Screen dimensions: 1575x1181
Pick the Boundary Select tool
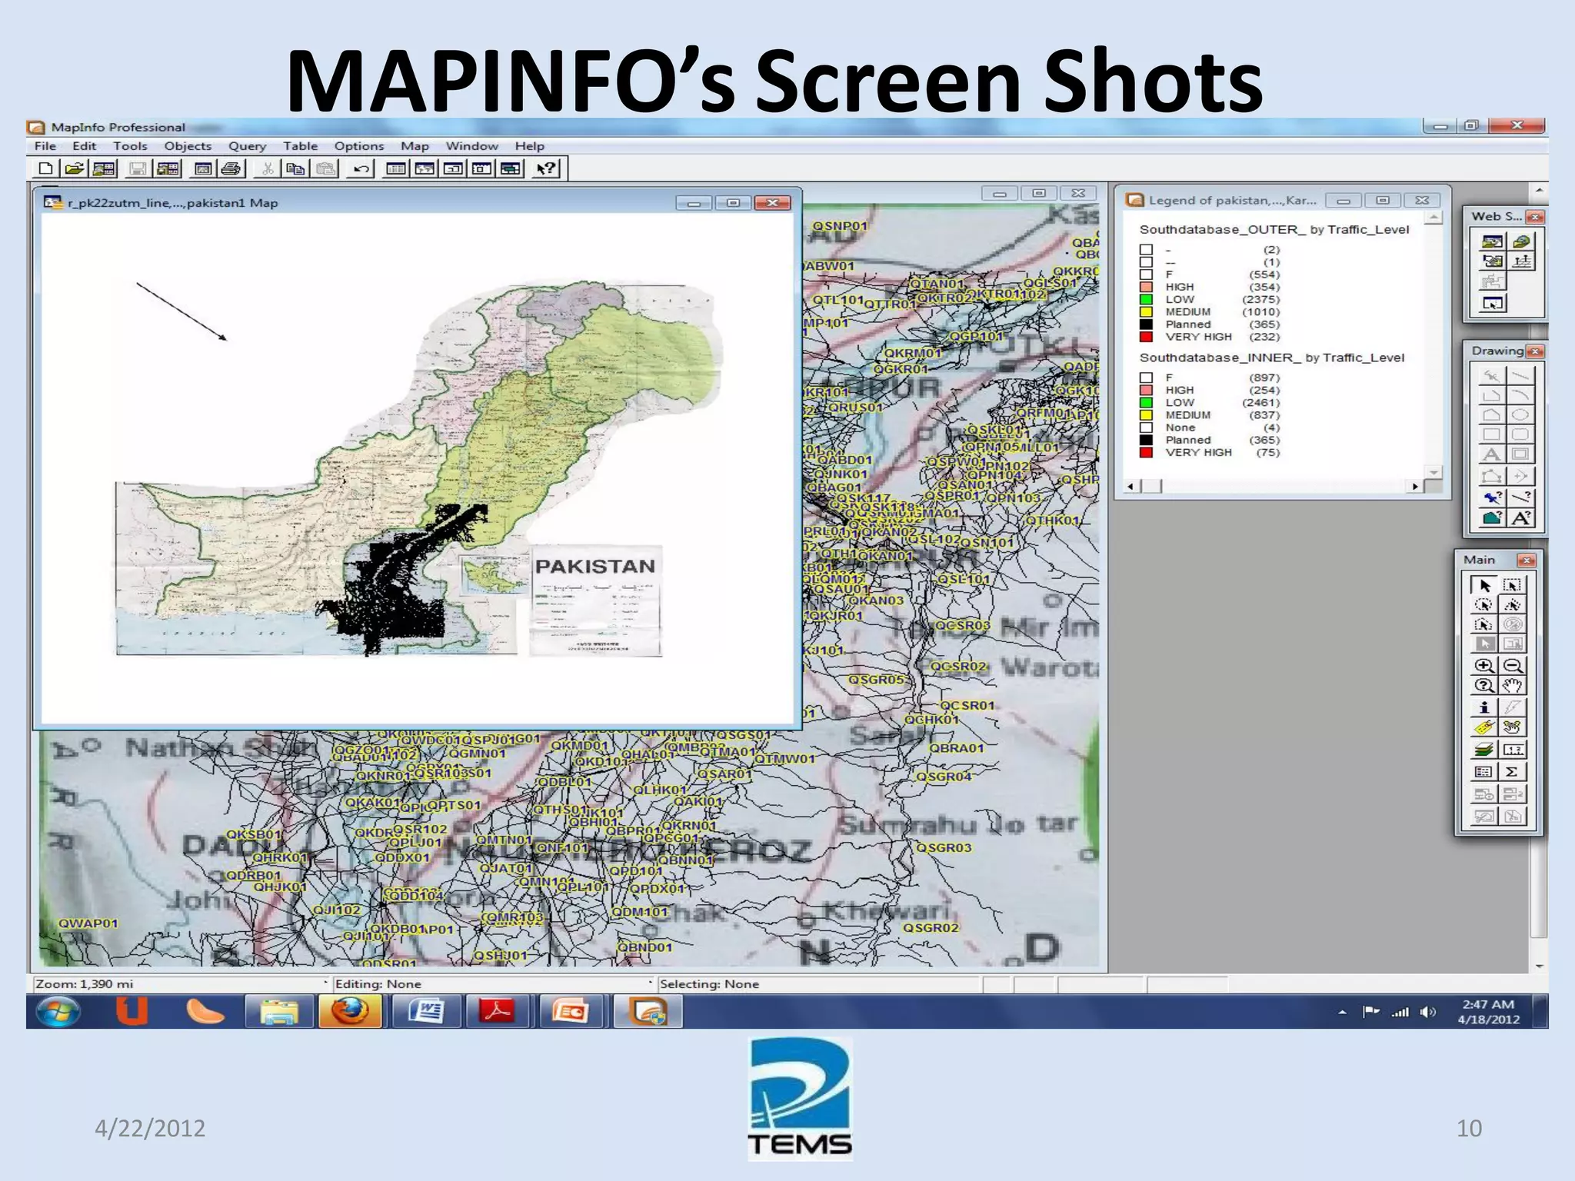point(1484,624)
